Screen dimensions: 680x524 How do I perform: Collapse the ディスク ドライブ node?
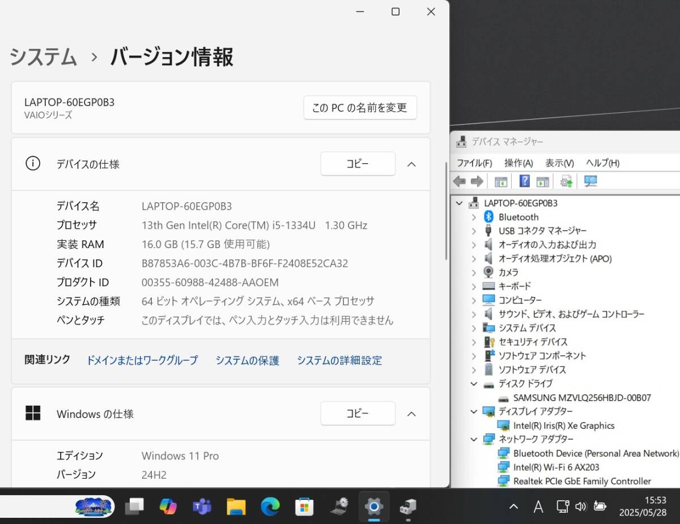click(474, 384)
